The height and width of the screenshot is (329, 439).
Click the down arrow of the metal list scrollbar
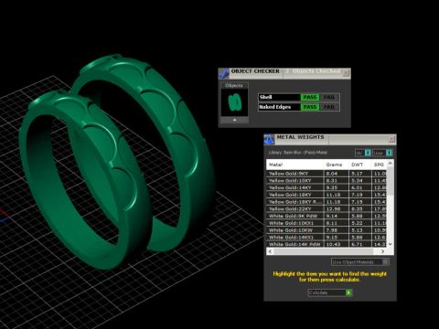click(x=391, y=244)
